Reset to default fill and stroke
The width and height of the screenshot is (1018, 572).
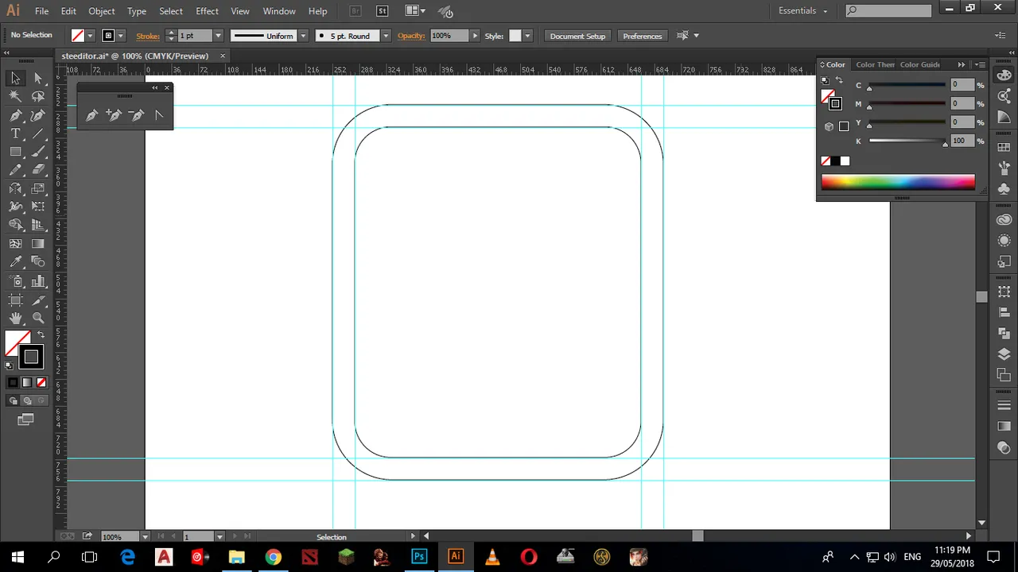[9, 366]
